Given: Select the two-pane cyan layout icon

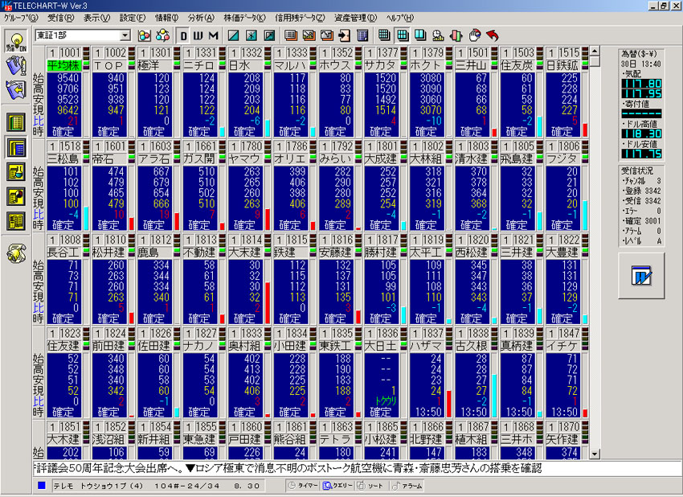Looking at the screenshot, I should coord(420,35).
